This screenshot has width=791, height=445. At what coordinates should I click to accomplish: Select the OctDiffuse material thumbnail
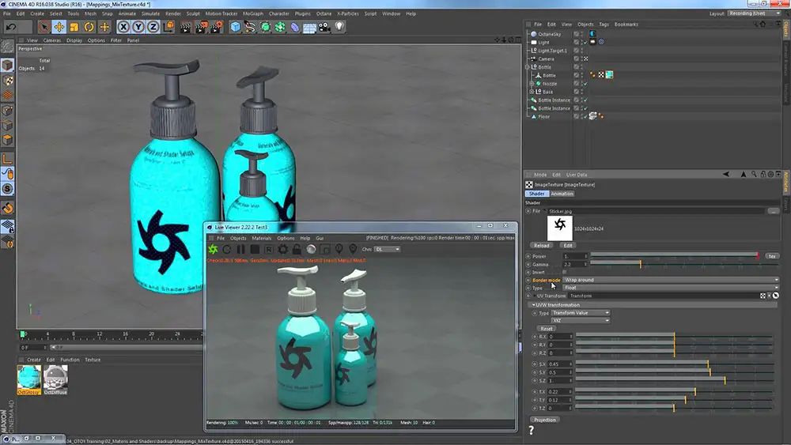(55, 378)
